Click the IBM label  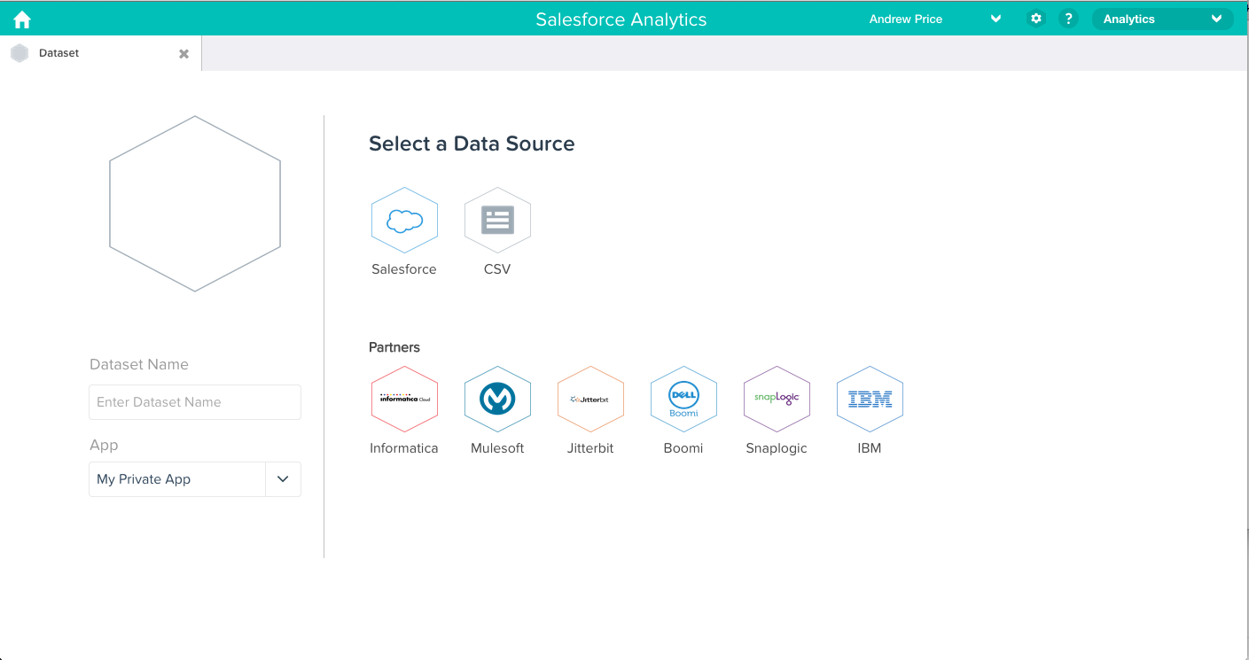pos(870,448)
